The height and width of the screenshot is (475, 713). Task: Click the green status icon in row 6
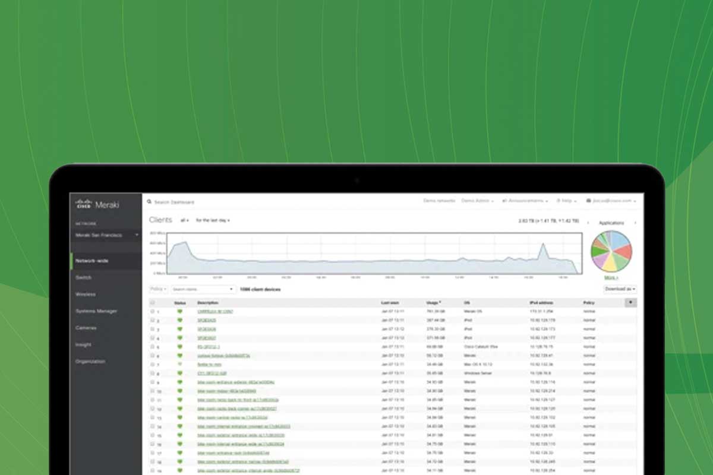click(179, 356)
